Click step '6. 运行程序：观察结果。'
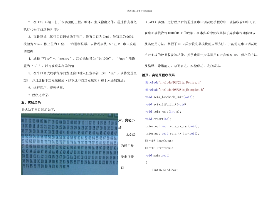Viewport: 279px width, 197px height. pos(47,88)
